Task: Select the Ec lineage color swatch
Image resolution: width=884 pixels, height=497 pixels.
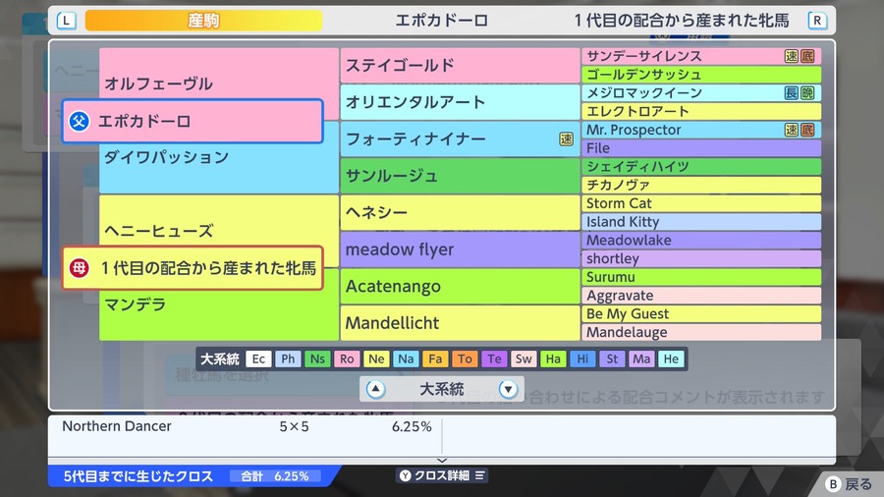Action: click(258, 359)
